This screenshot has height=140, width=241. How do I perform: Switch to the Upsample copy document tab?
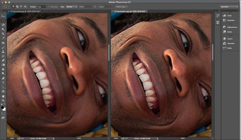(130, 11)
